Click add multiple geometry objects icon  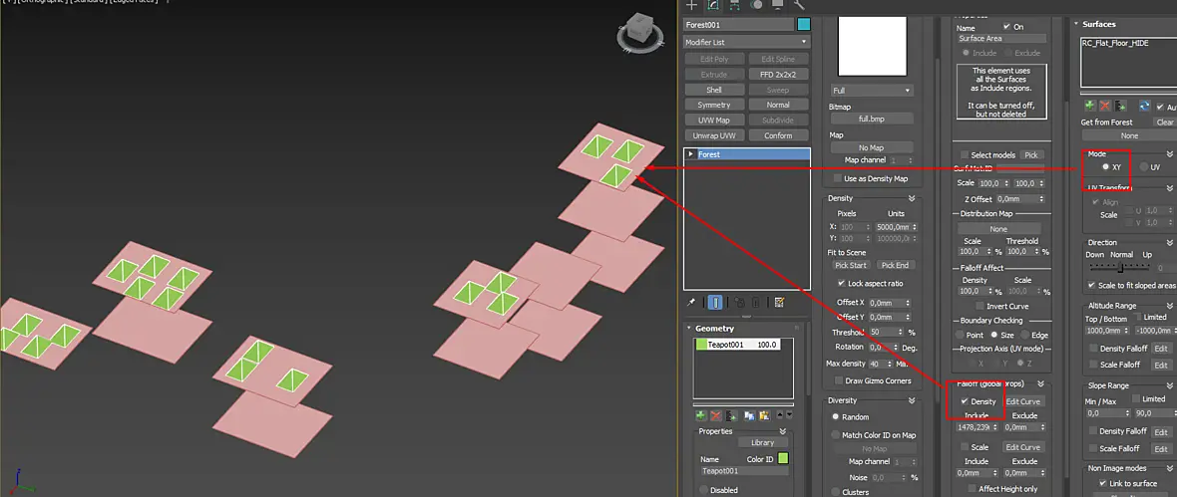[x=732, y=415]
